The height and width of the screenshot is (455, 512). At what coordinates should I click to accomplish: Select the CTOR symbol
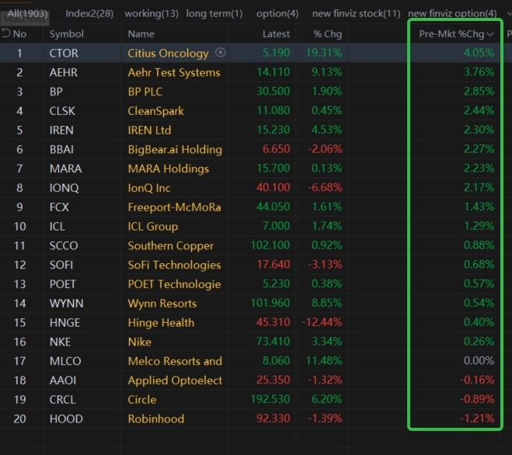64,54
